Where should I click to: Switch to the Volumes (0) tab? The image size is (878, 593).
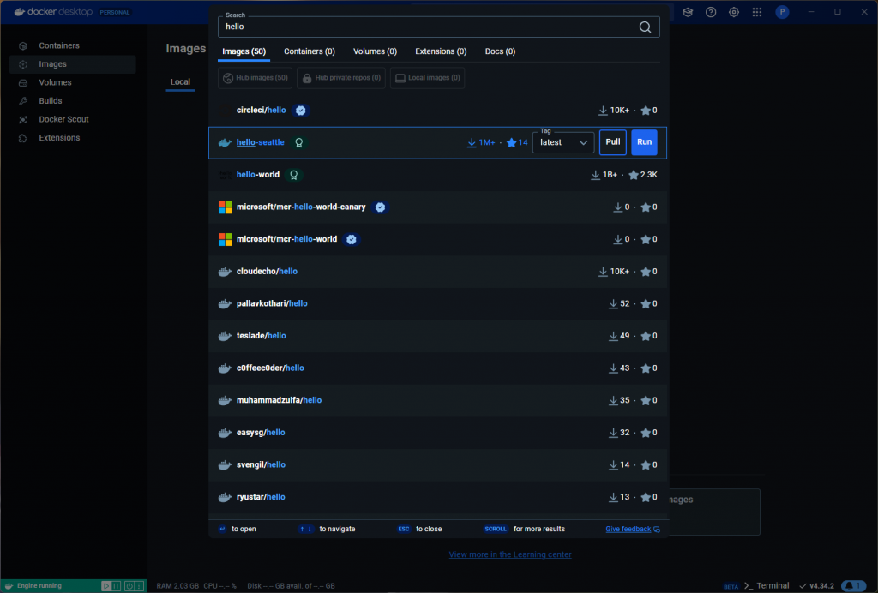point(375,51)
